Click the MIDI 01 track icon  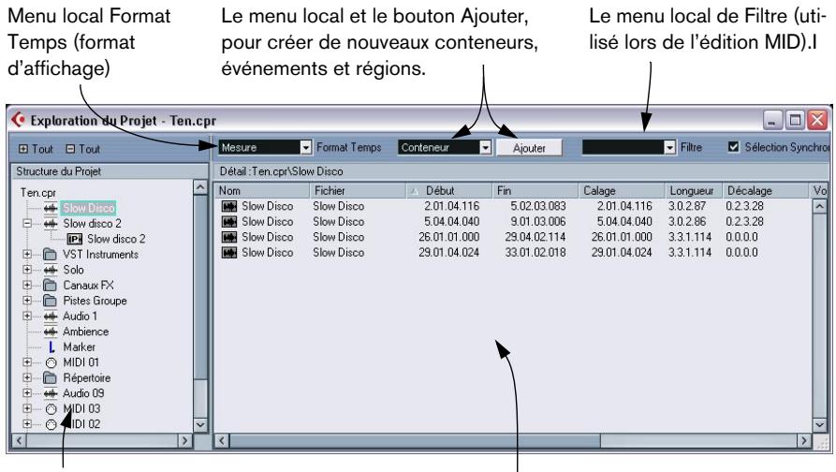[x=51, y=363]
